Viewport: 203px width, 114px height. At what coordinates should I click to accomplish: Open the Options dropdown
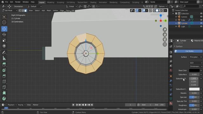click(x=163, y=6)
